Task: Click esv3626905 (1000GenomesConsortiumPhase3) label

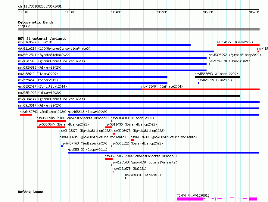Action: 73,118
